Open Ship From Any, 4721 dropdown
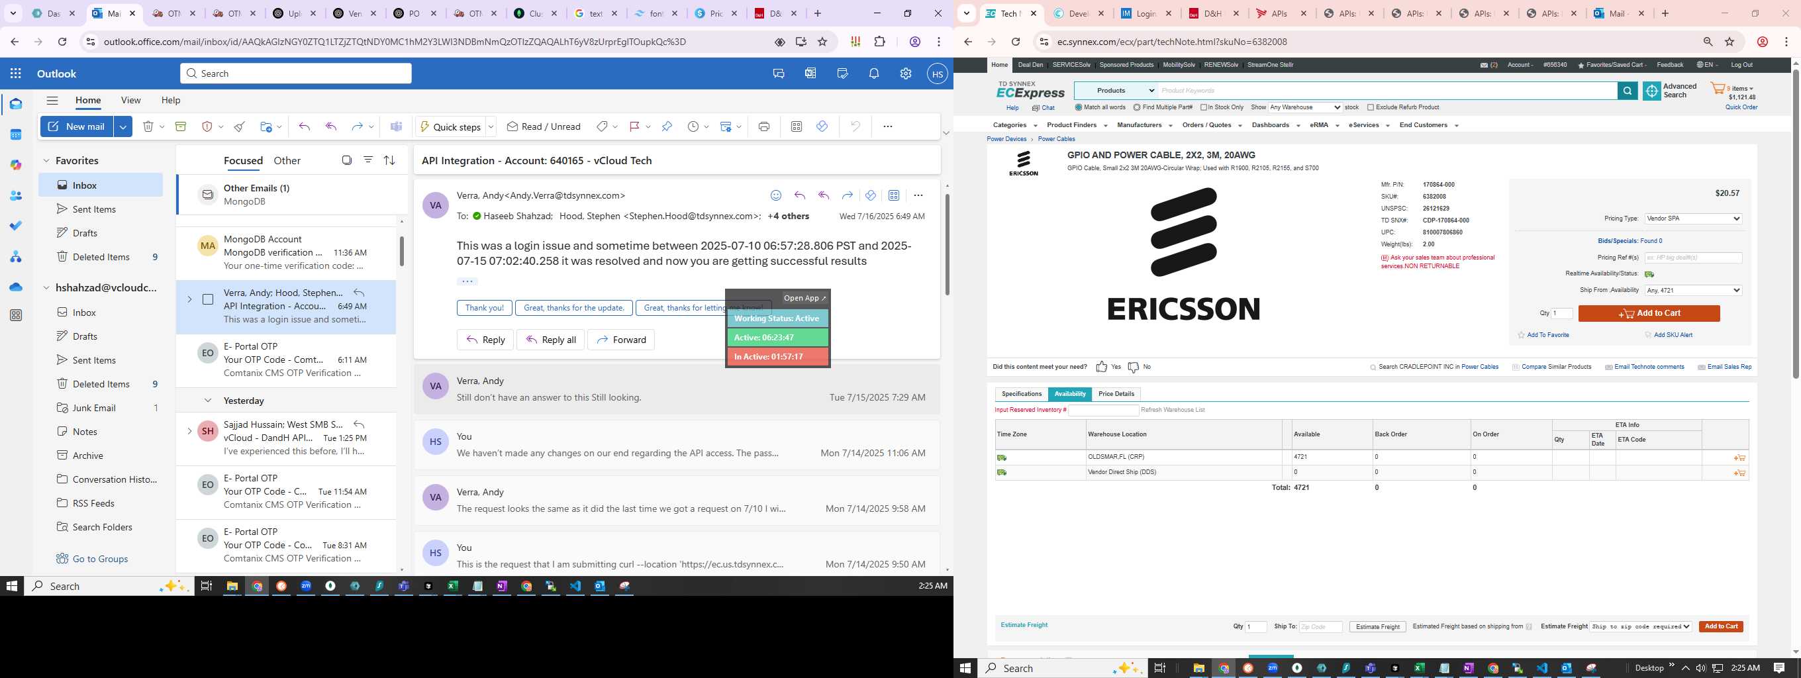This screenshot has height=678, width=1801. point(1692,290)
